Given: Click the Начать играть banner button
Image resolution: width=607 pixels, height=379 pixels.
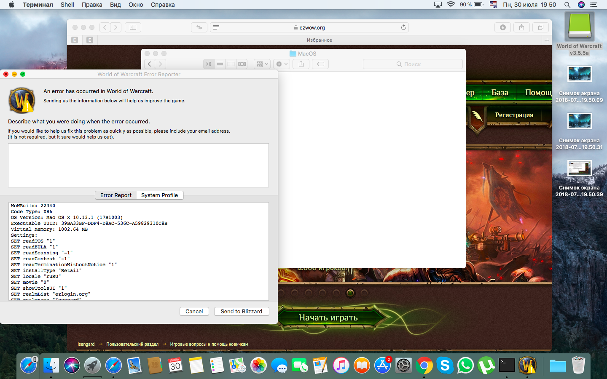Looking at the screenshot, I should [x=328, y=318].
